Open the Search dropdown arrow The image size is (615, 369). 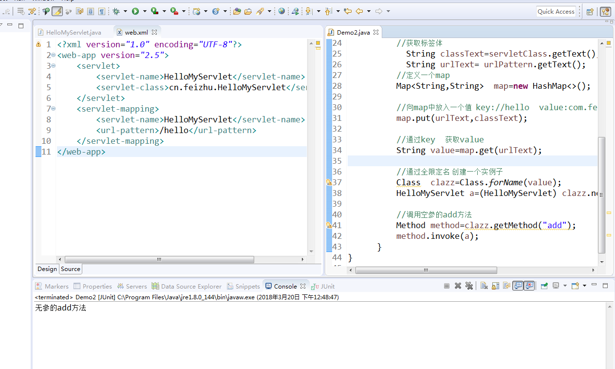point(269,11)
